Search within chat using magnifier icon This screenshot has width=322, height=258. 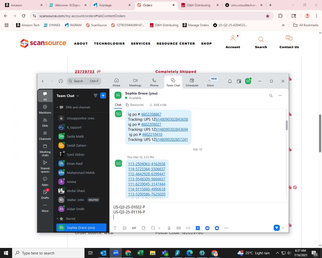click(x=271, y=95)
